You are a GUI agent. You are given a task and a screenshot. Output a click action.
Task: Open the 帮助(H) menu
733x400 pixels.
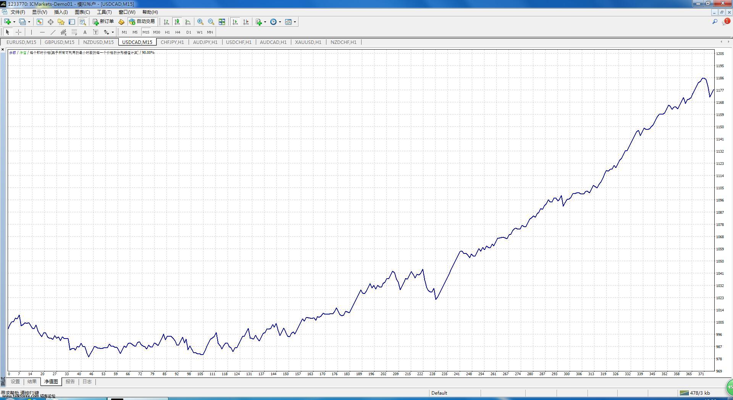coord(150,12)
